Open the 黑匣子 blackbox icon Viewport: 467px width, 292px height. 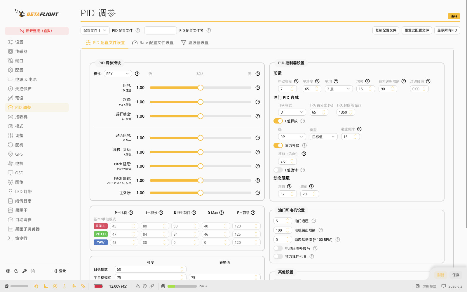coord(11,210)
